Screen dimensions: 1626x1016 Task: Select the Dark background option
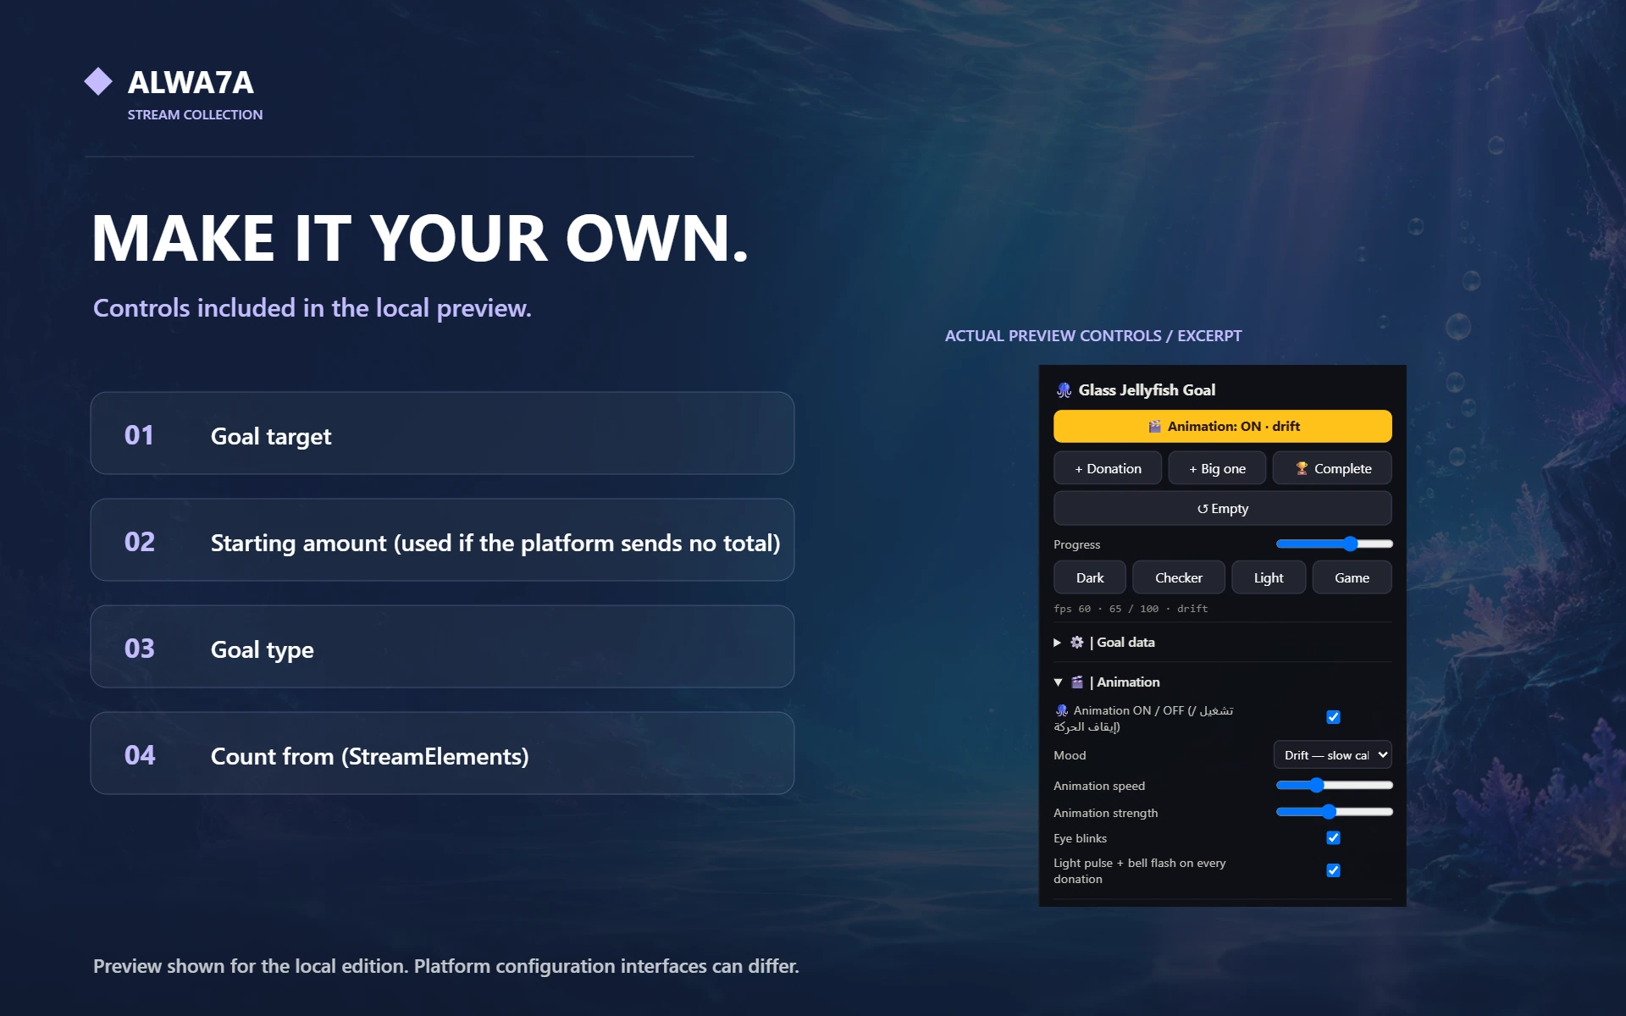tap(1090, 577)
